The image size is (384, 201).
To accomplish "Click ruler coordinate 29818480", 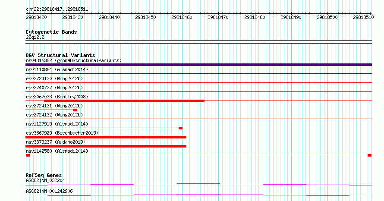I will click(255, 17).
